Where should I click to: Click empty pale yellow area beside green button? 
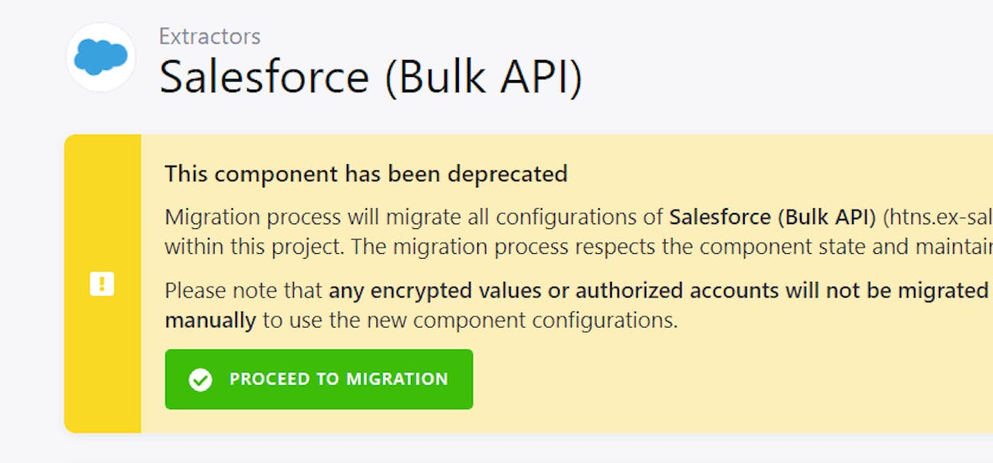721,380
